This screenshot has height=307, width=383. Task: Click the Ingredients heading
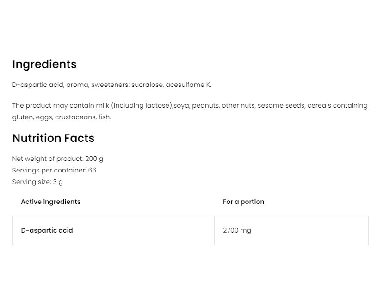point(44,64)
